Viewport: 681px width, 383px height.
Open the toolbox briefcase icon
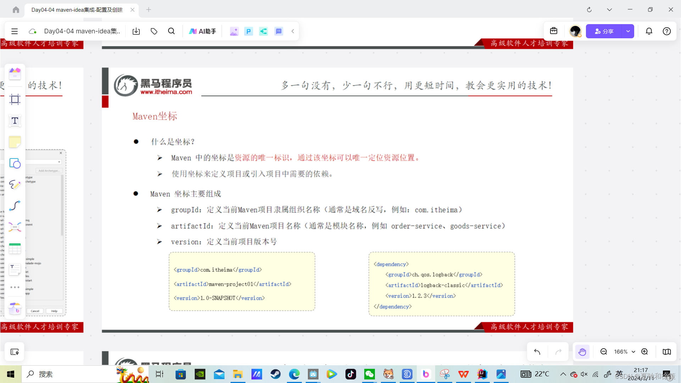pos(554,31)
